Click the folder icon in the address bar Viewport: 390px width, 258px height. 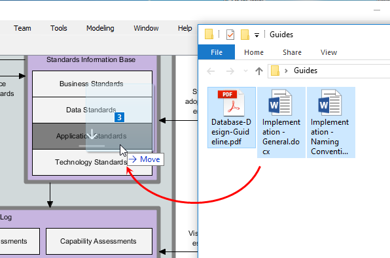tap(275, 71)
